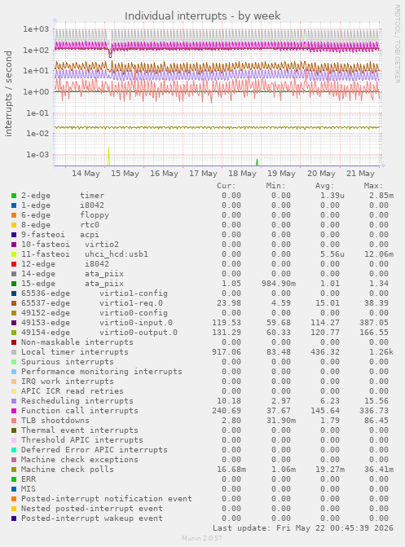Click the Last update timestamp text

303,527
